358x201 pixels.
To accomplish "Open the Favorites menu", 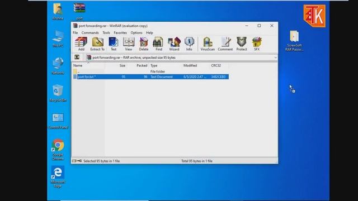I will click(120, 33).
